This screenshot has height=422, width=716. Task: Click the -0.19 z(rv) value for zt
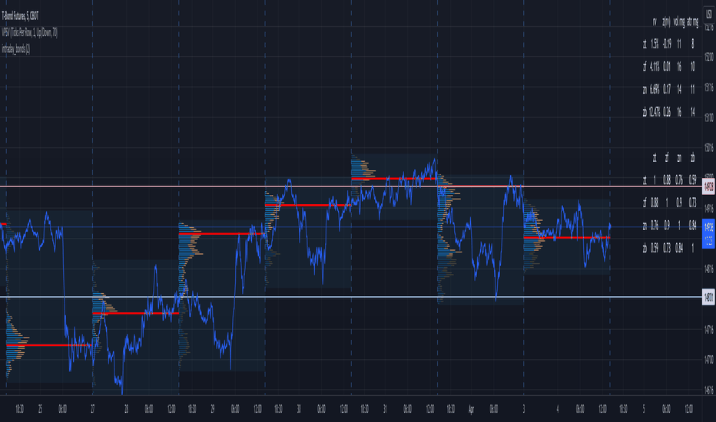point(667,44)
